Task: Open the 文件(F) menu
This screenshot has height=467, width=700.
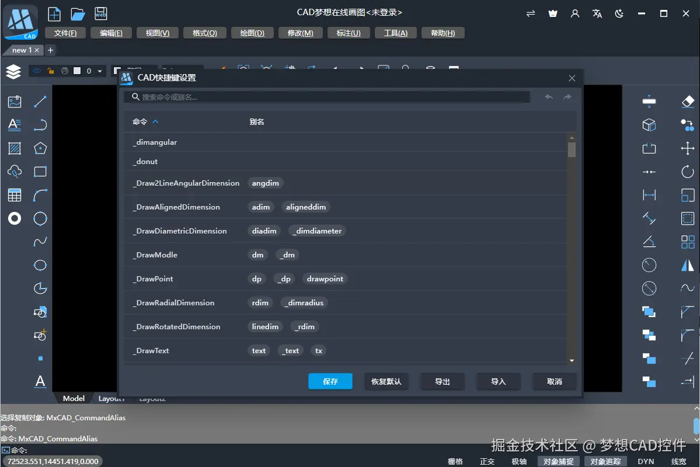Action: tap(65, 33)
